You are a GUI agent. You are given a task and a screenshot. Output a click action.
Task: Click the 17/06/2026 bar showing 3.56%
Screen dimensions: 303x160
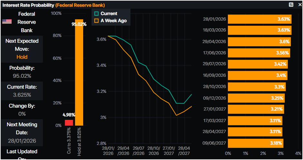pyautogui.click(x=259, y=53)
